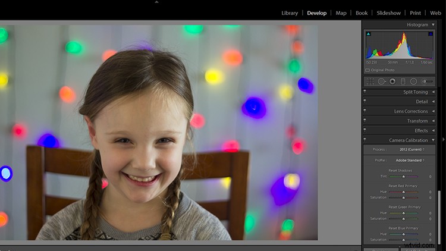Click Reset Green Primary label

(404, 207)
